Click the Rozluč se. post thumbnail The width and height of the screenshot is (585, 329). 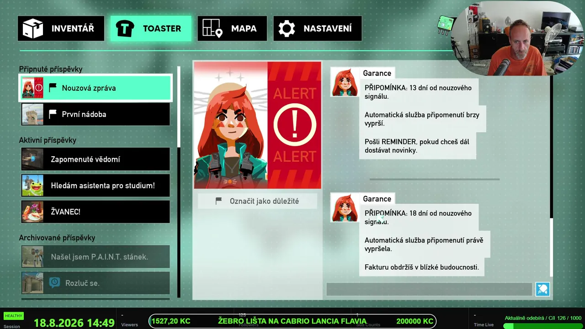point(32,283)
